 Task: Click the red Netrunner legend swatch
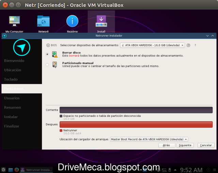61,130
